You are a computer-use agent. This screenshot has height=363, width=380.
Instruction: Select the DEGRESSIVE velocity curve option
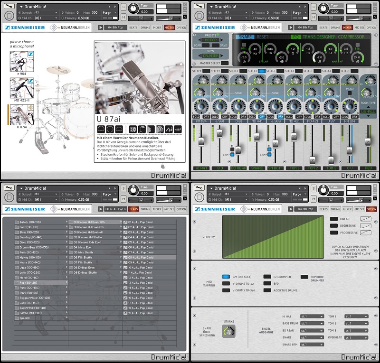pos(334,226)
